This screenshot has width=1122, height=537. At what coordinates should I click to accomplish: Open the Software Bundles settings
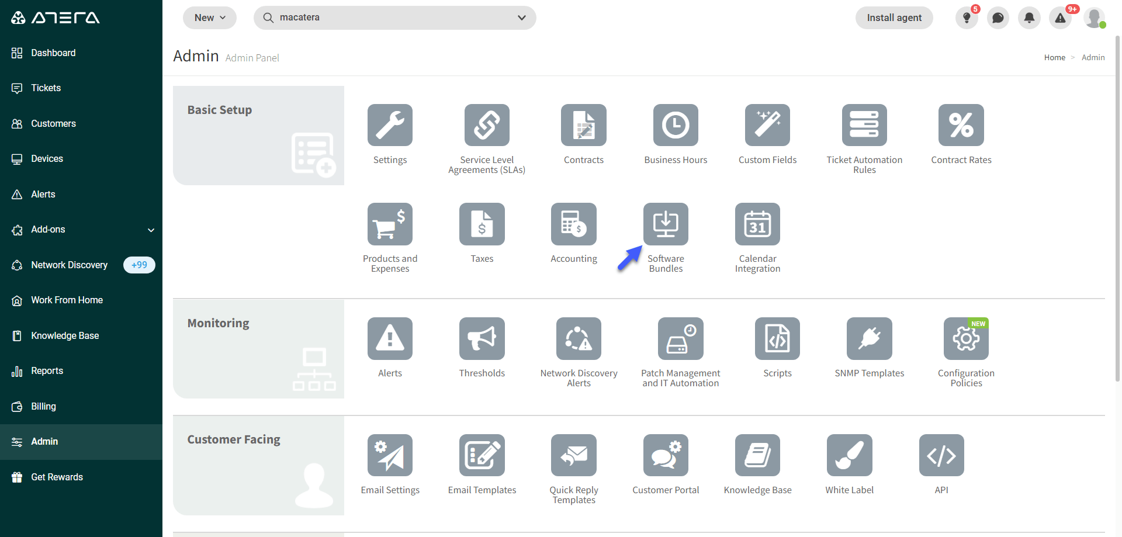[666, 224]
